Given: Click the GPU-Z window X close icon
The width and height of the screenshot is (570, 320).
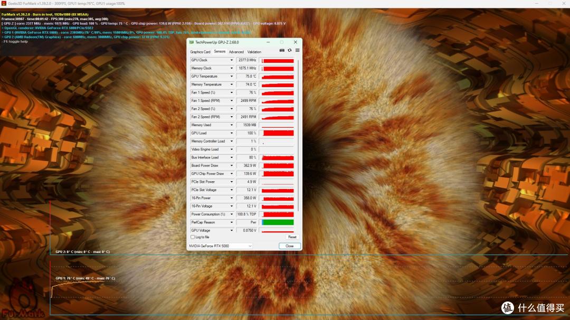Looking at the screenshot, I should (296, 42).
